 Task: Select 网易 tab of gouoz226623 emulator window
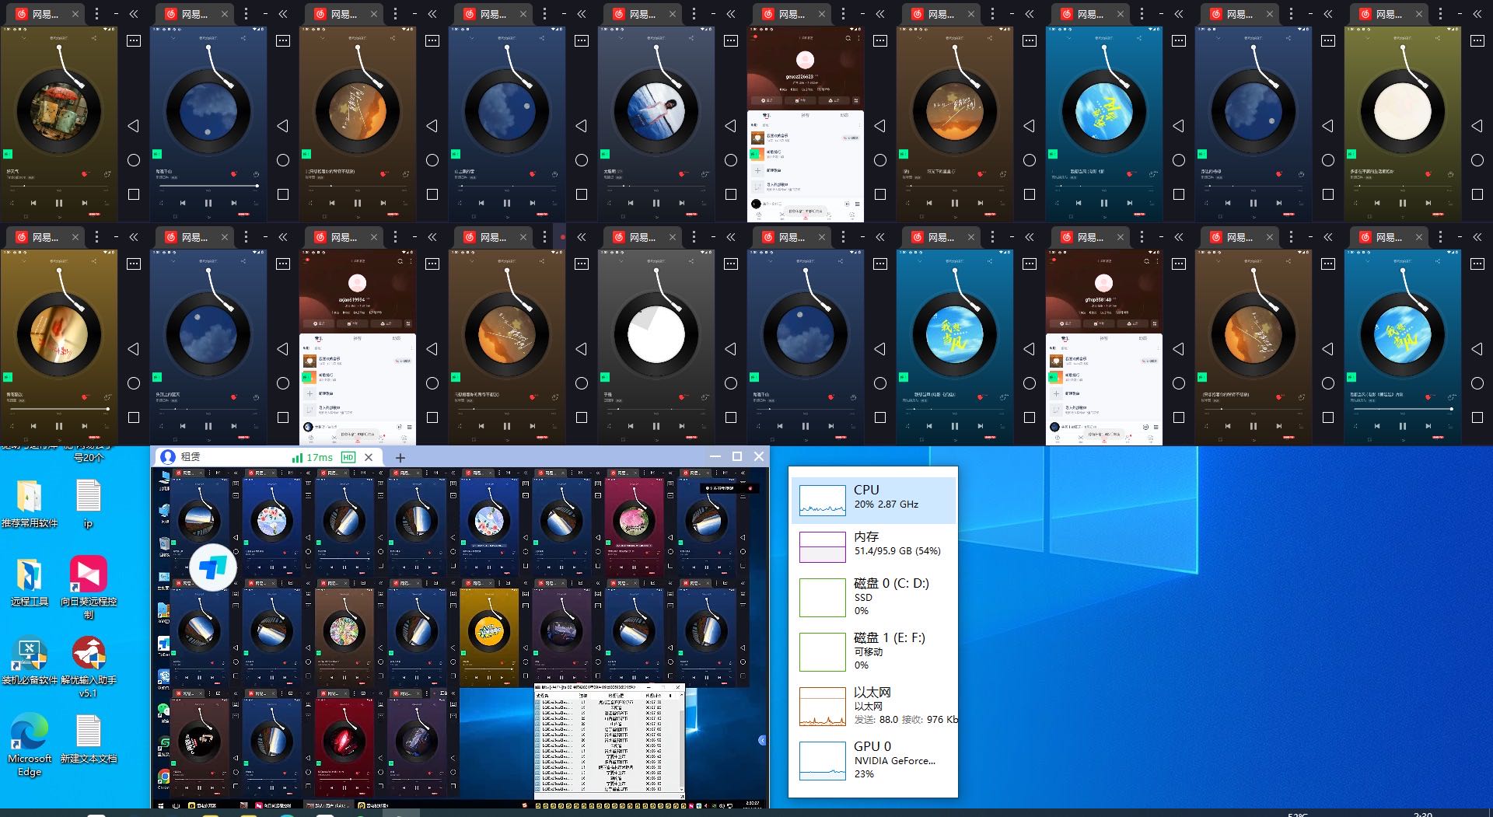pos(793,14)
